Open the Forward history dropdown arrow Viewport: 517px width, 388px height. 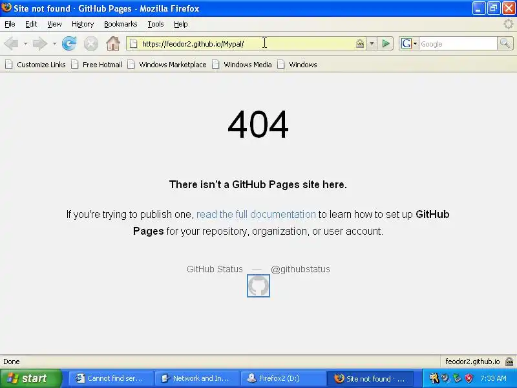(x=54, y=43)
